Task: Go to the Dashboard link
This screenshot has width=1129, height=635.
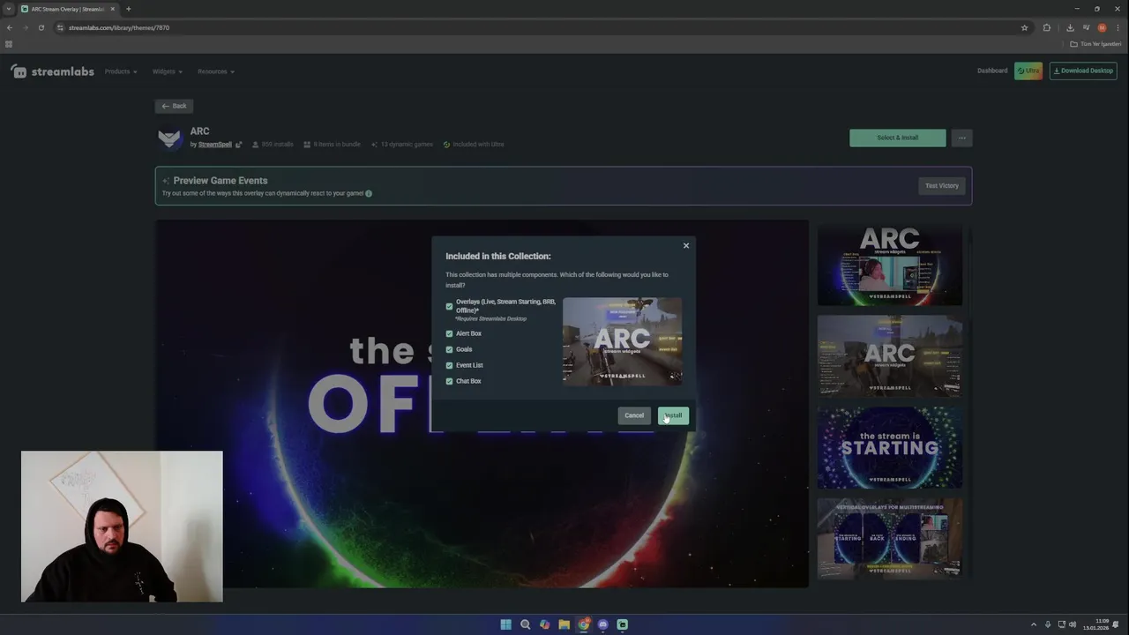Action: pyautogui.click(x=992, y=71)
